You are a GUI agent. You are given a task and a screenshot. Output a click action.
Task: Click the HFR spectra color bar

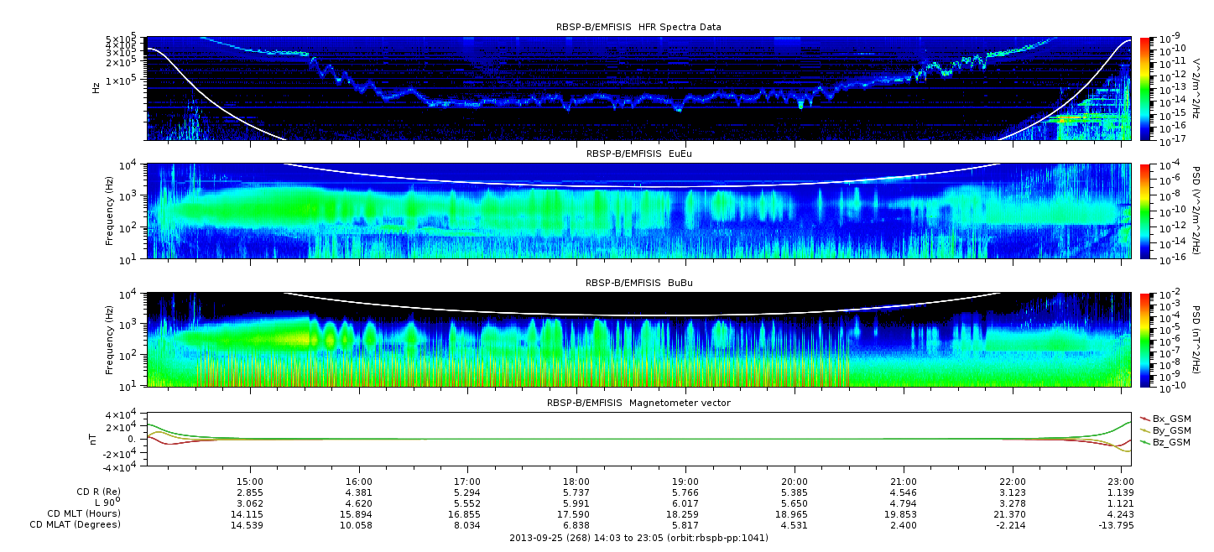coord(1145,88)
